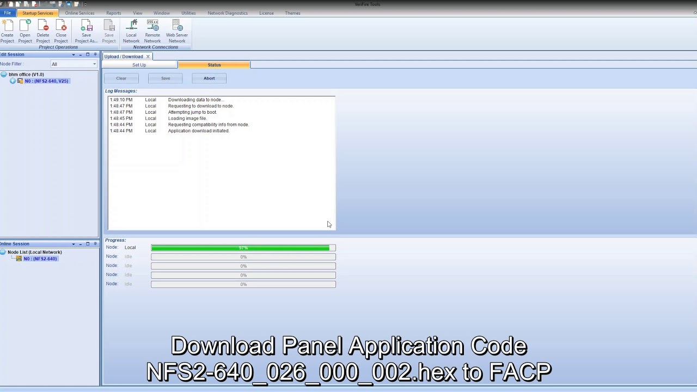Click the NFS2-640 node icon in Online Session tree

tap(19, 259)
